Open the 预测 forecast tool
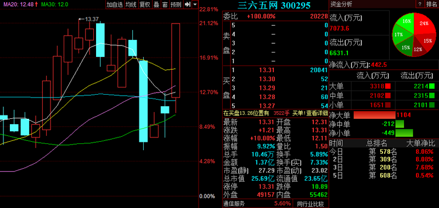The image size is (439, 208). 176,4
